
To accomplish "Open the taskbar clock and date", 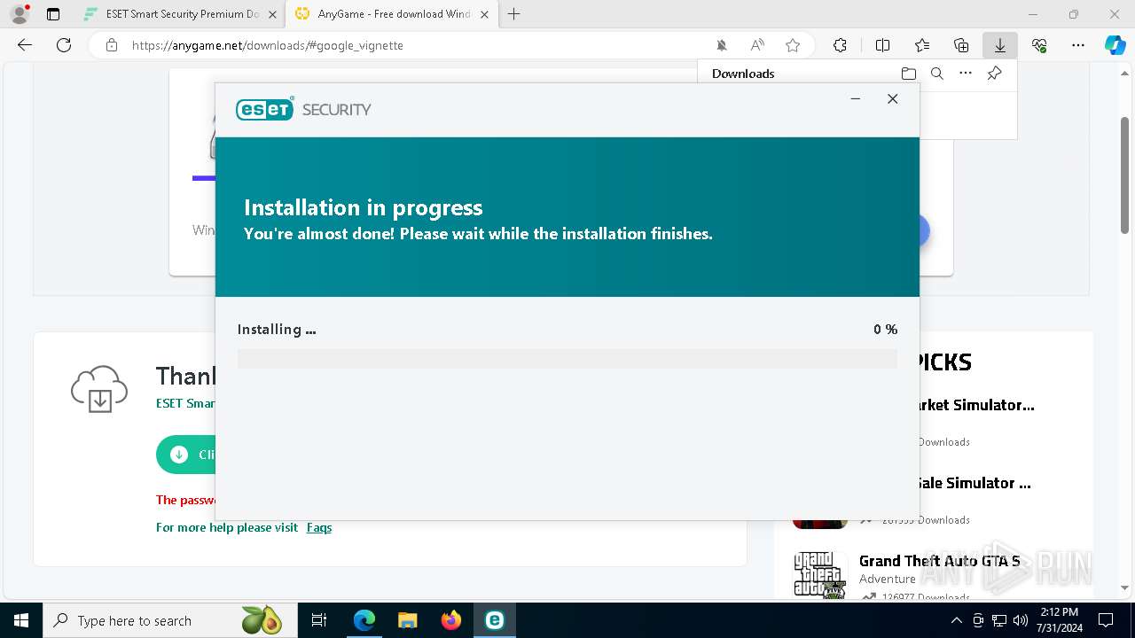I will point(1059,620).
